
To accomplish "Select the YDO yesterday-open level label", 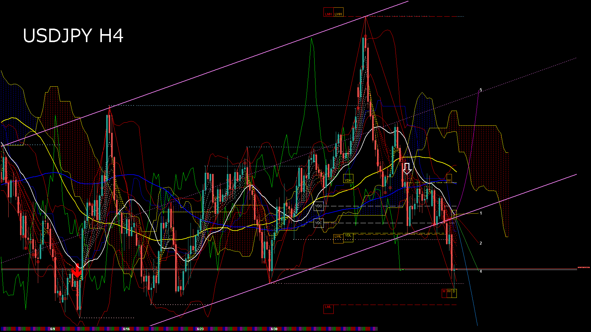I will (x=319, y=206).
